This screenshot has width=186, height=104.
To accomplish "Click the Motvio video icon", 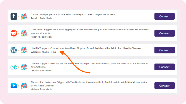I will point(14,86).
